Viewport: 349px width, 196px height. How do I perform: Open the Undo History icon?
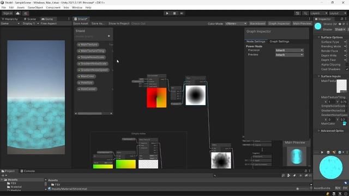click(x=298, y=13)
